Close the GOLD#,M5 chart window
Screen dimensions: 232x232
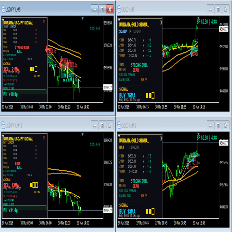point(226,10)
